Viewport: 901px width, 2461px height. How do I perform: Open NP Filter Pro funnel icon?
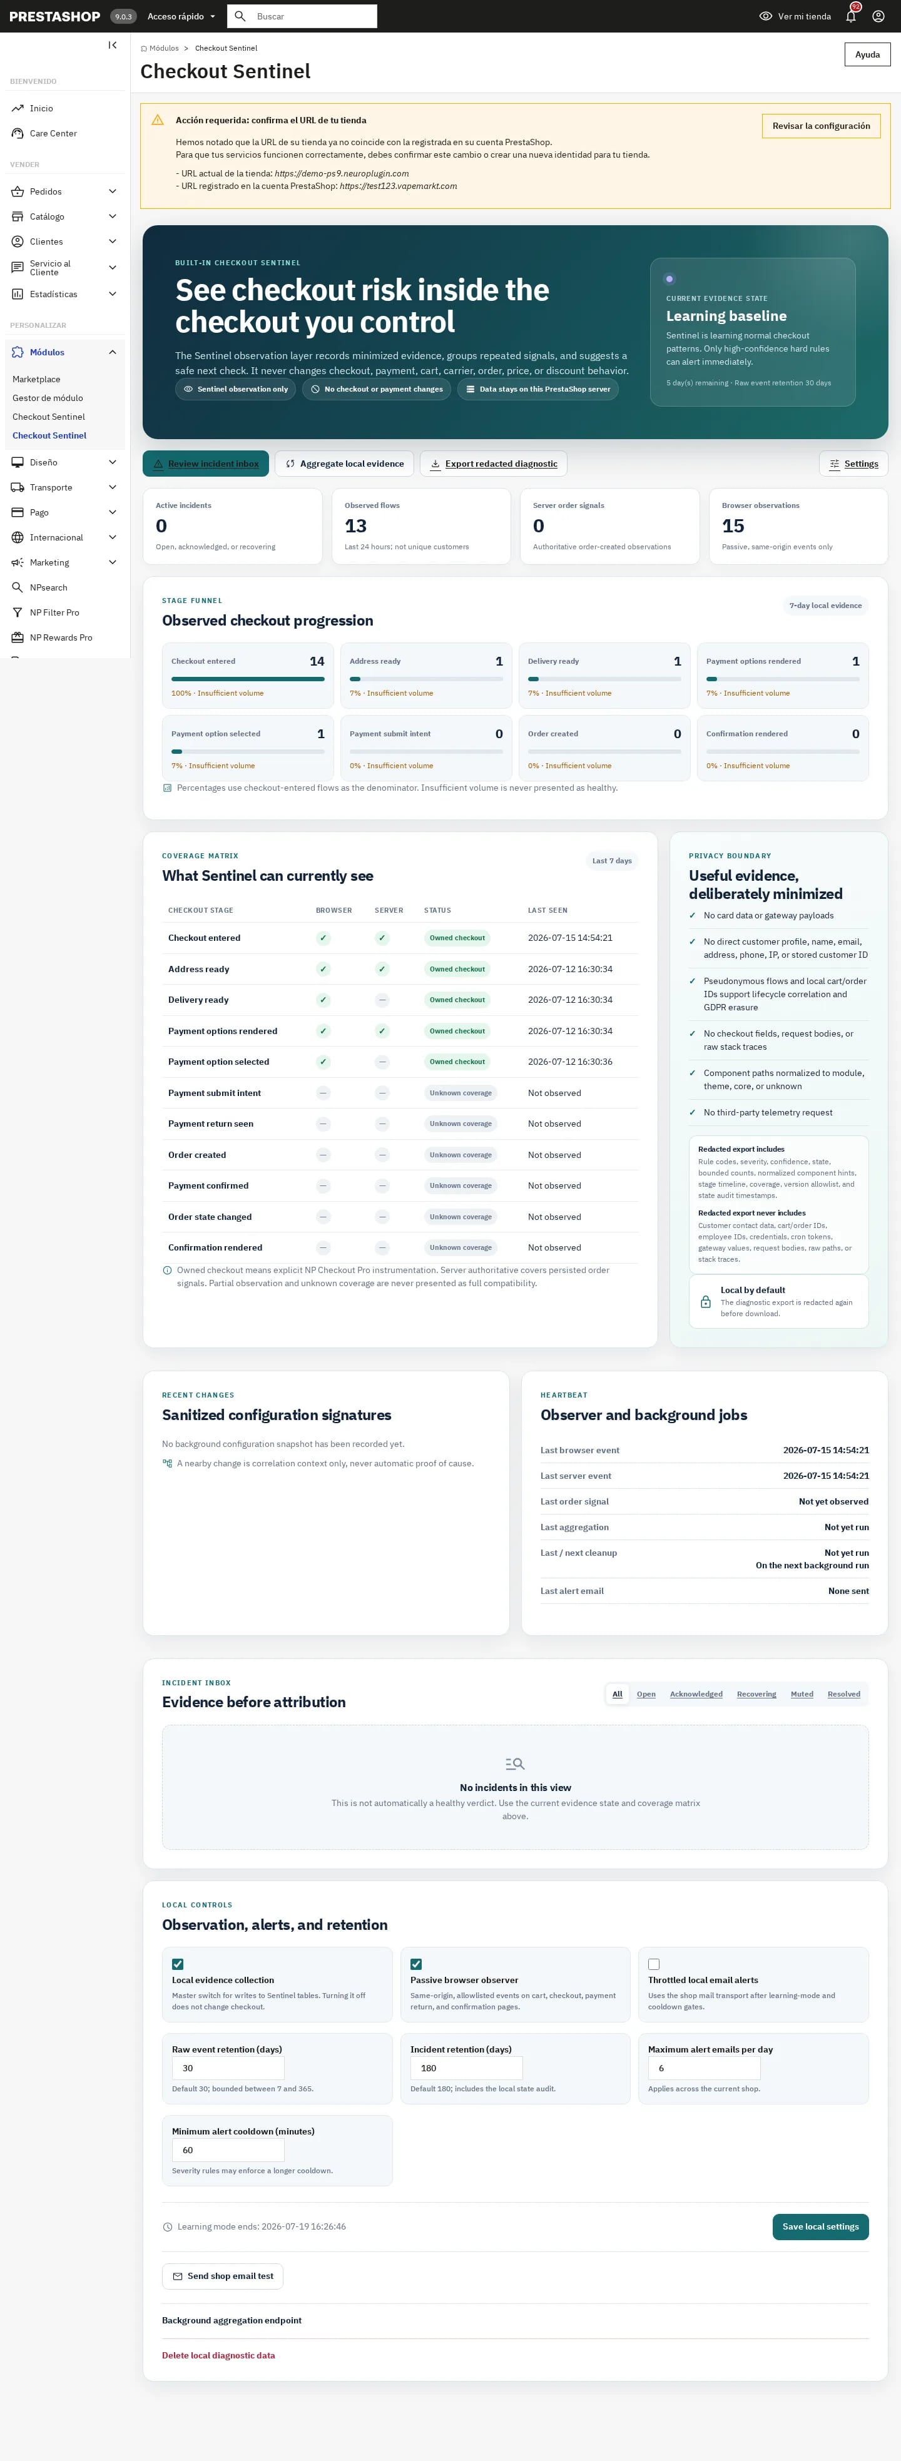coord(17,612)
